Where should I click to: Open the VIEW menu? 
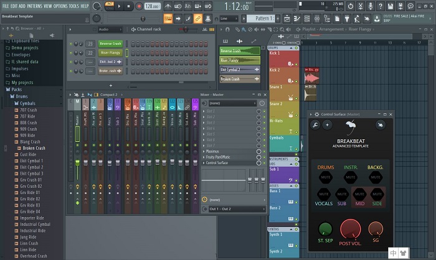[48, 6]
